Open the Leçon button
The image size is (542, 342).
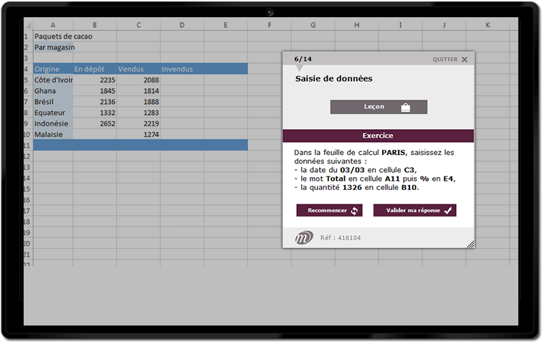[379, 107]
